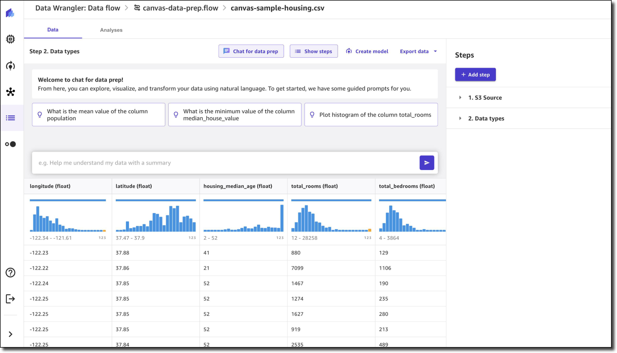This screenshot has height=353, width=617.
Task: Click the SageMaker Canvas logo icon
Action: [10, 13]
